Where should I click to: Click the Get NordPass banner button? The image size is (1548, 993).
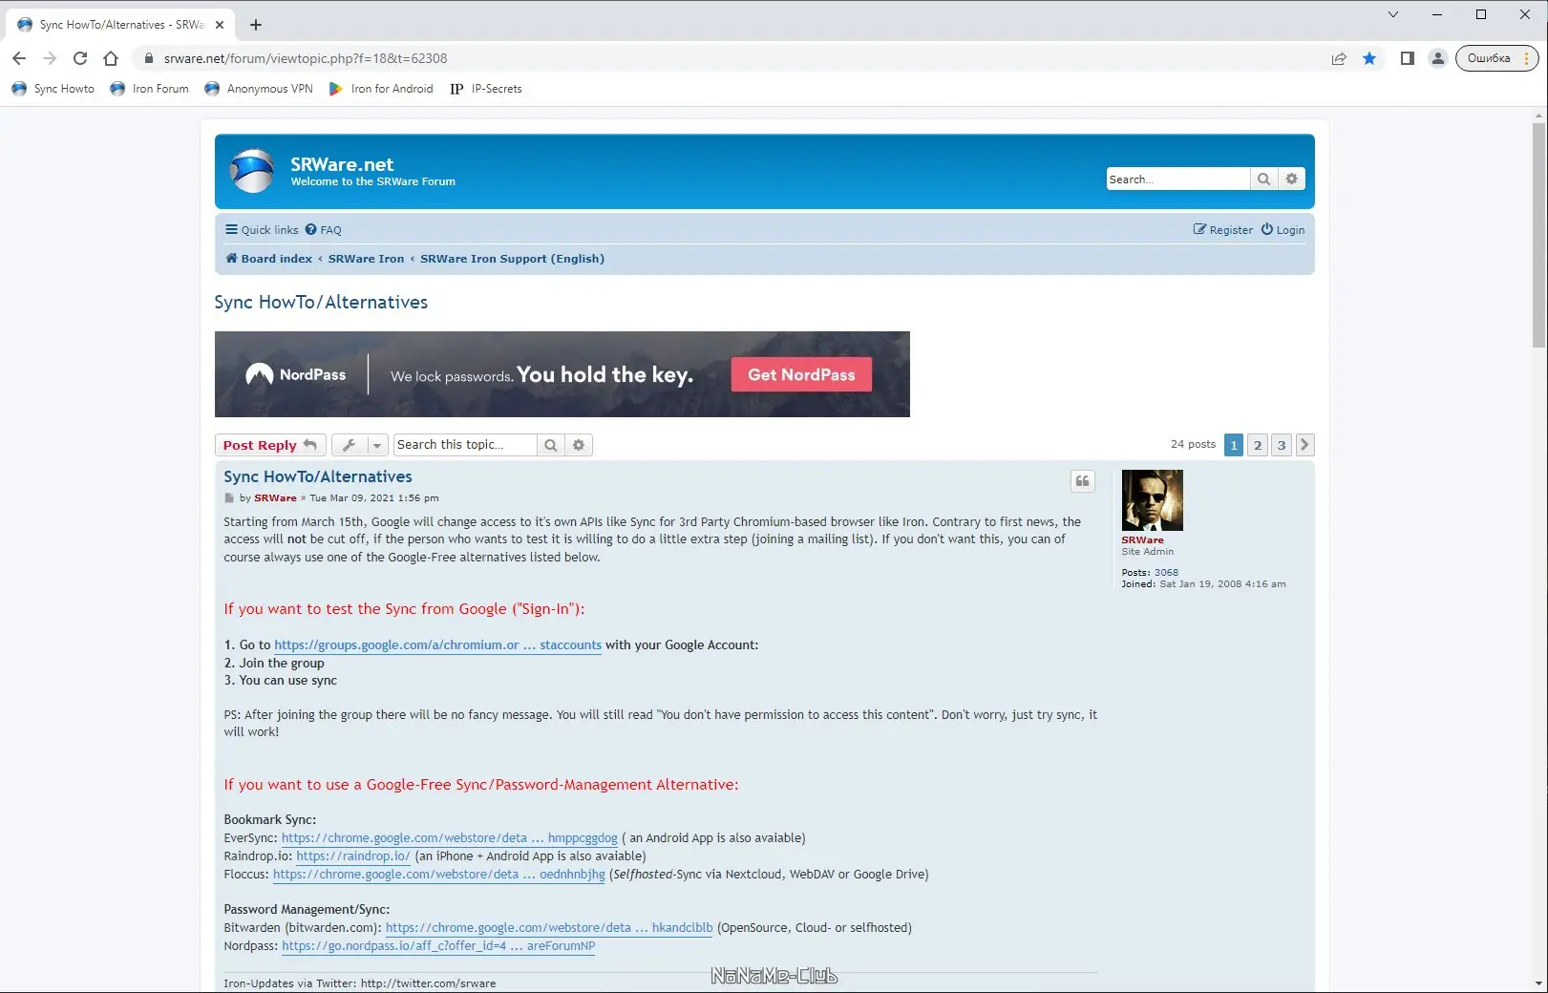(801, 374)
